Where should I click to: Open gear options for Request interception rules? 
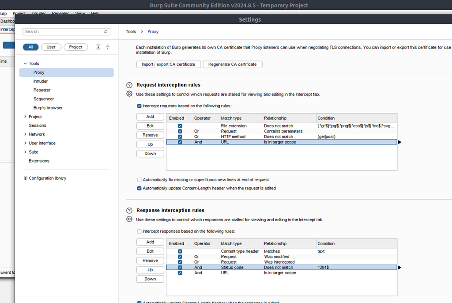coord(129,94)
